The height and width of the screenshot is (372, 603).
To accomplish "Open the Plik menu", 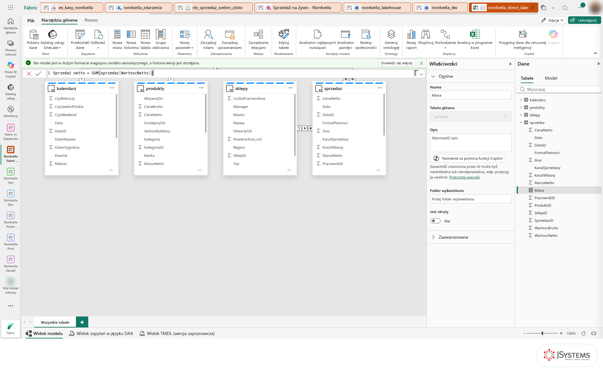I will click(31, 20).
